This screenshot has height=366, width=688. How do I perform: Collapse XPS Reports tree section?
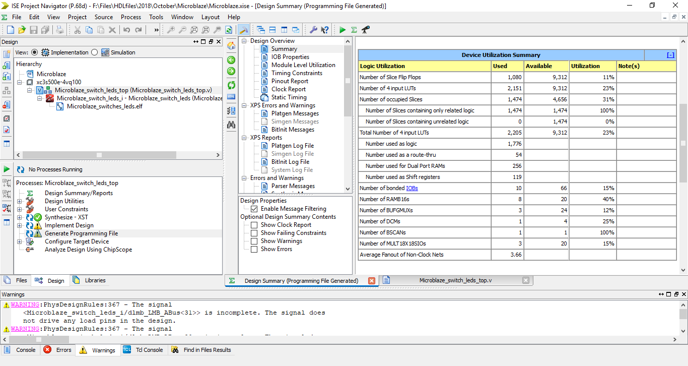pyautogui.click(x=245, y=138)
